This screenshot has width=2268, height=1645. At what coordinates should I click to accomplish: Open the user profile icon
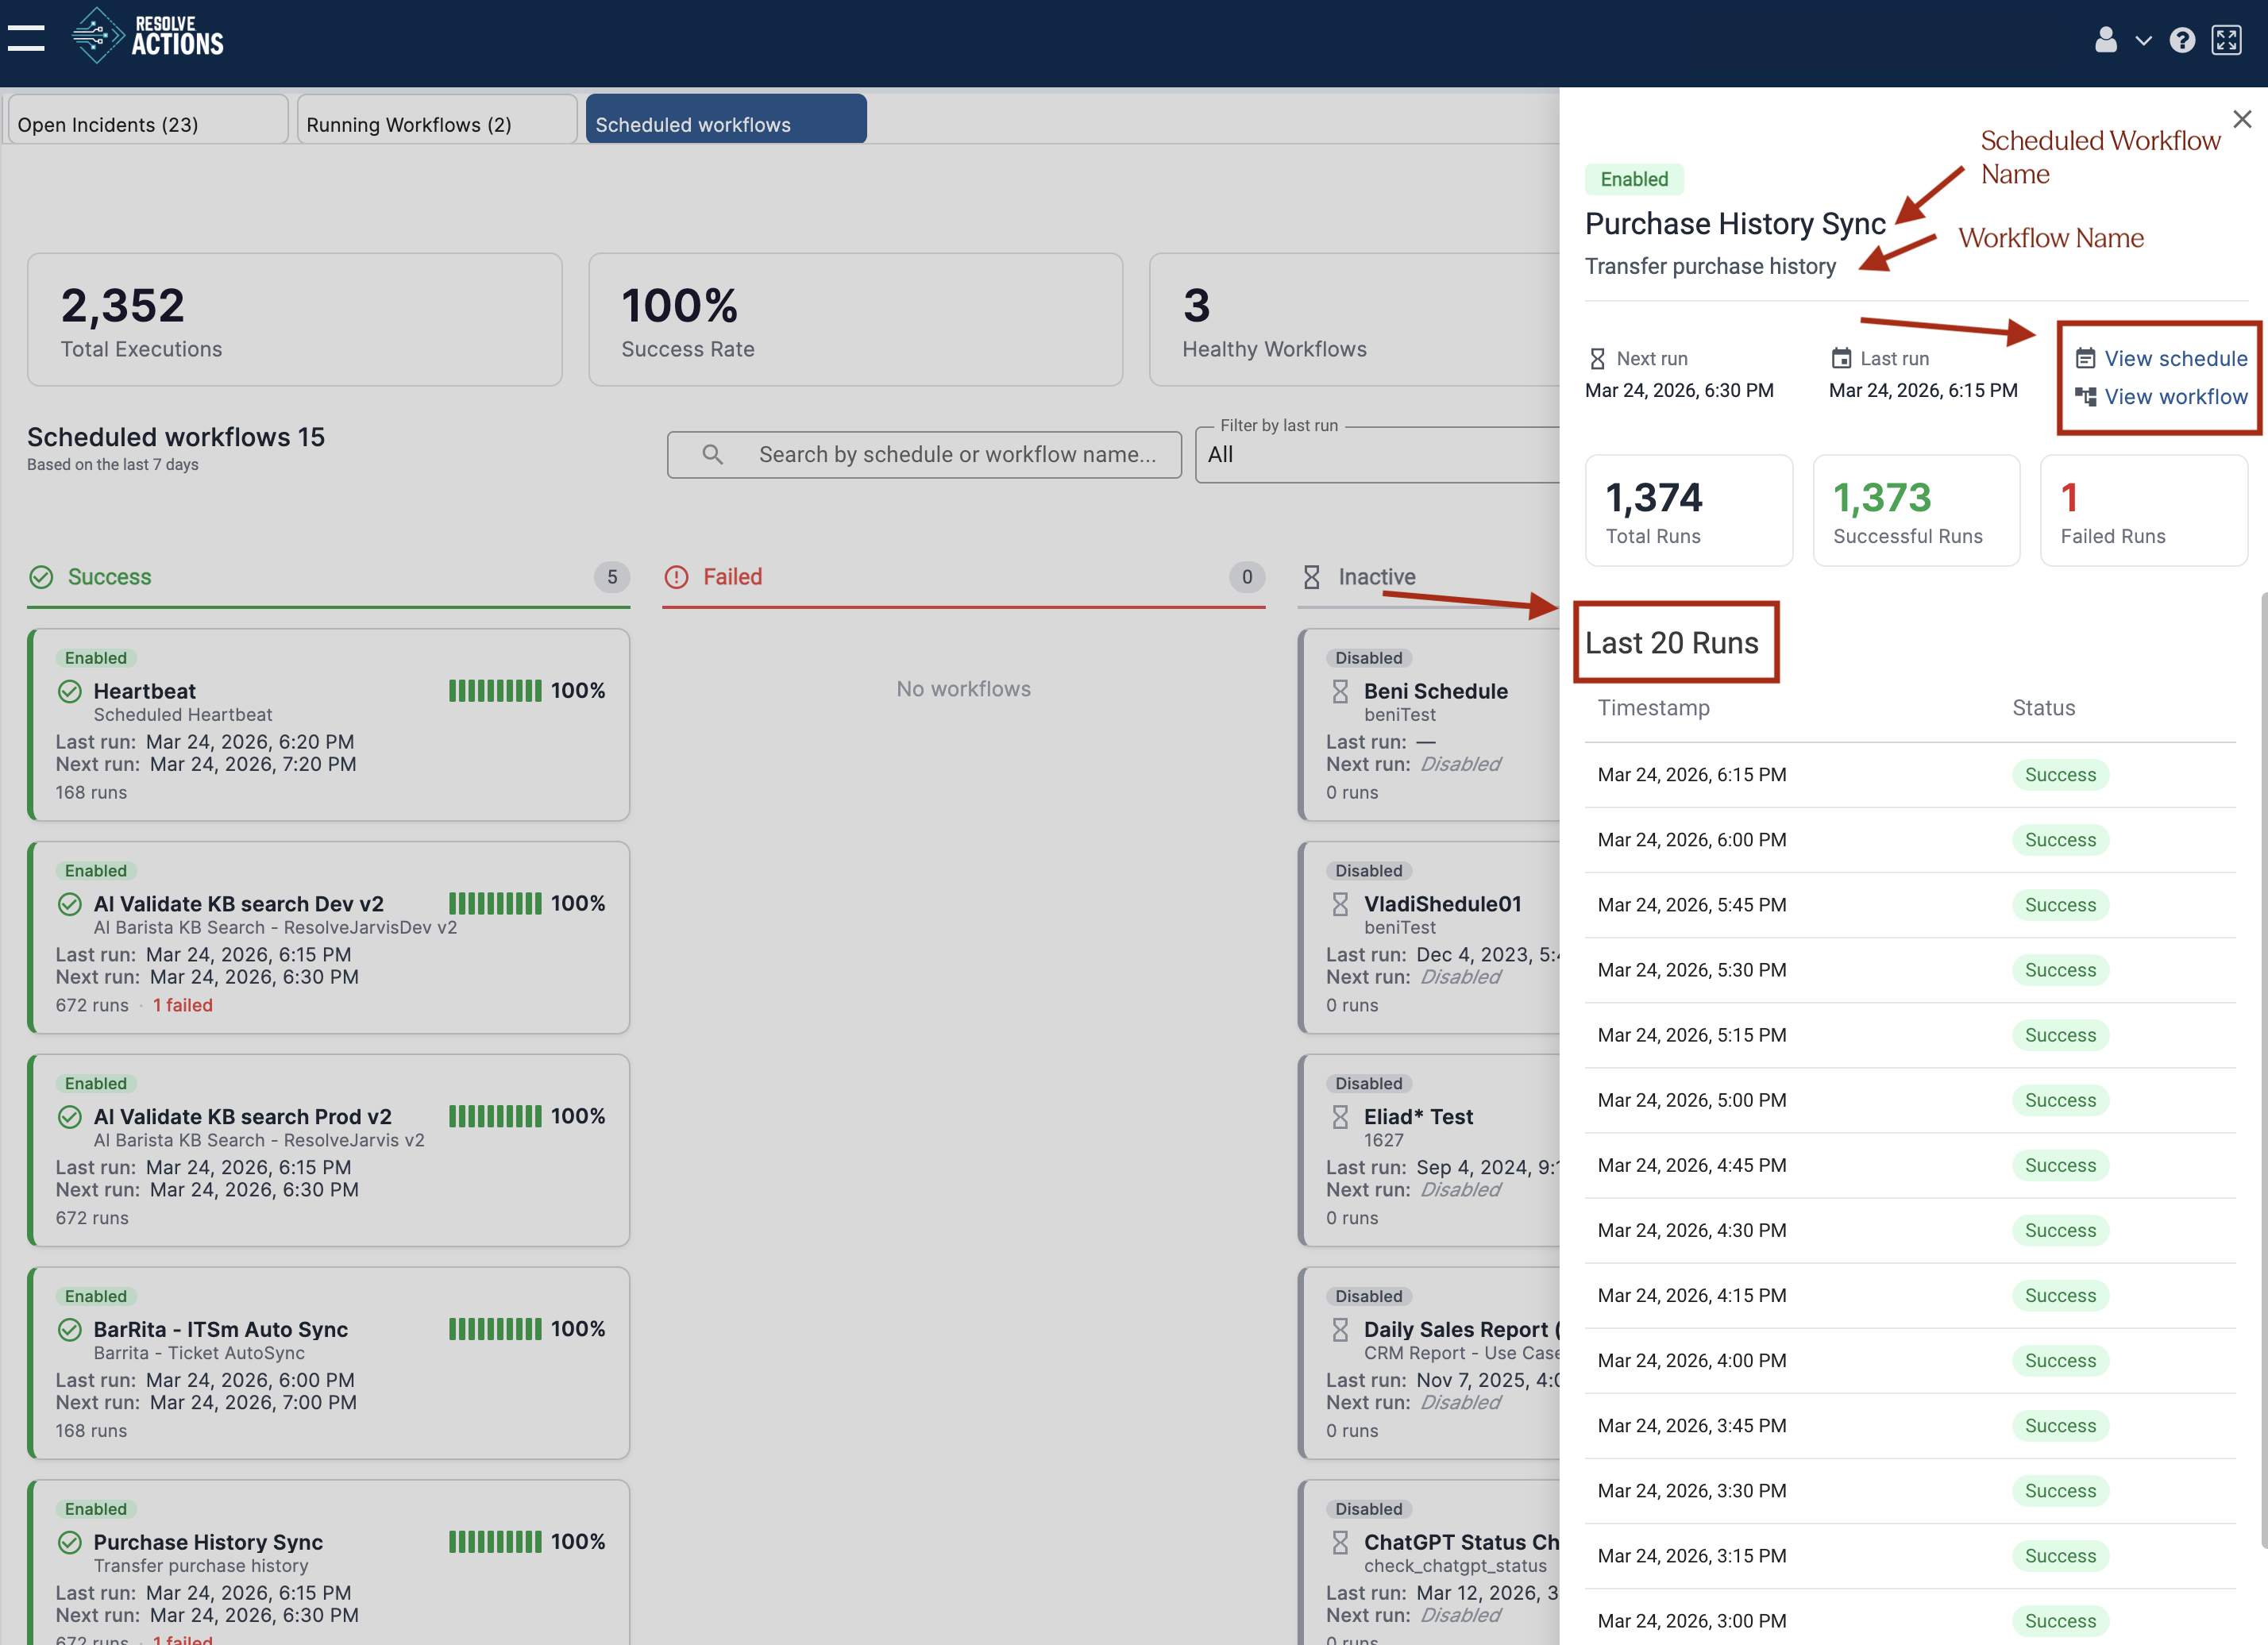pyautogui.click(x=2106, y=40)
